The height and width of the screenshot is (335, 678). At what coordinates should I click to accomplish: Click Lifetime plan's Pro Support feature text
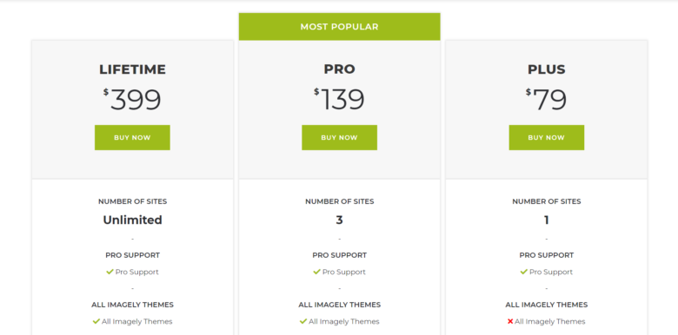pyautogui.click(x=137, y=272)
